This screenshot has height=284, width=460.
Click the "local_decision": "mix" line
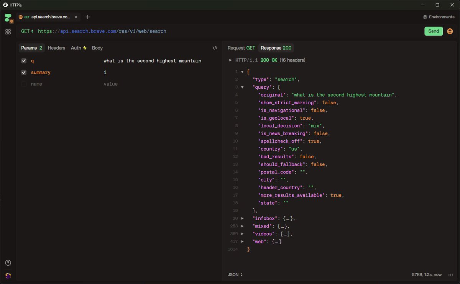(291, 126)
